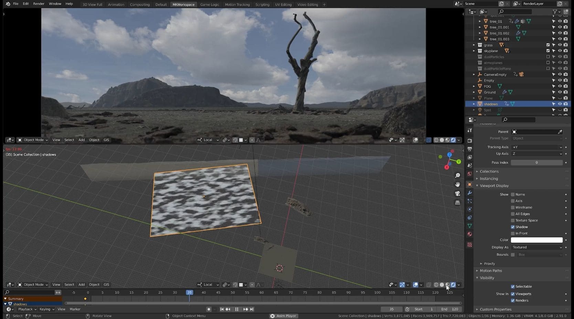This screenshot has width=574, height=319.
Task: Open the Material properties tab icon
Action: tap(470, 234)
